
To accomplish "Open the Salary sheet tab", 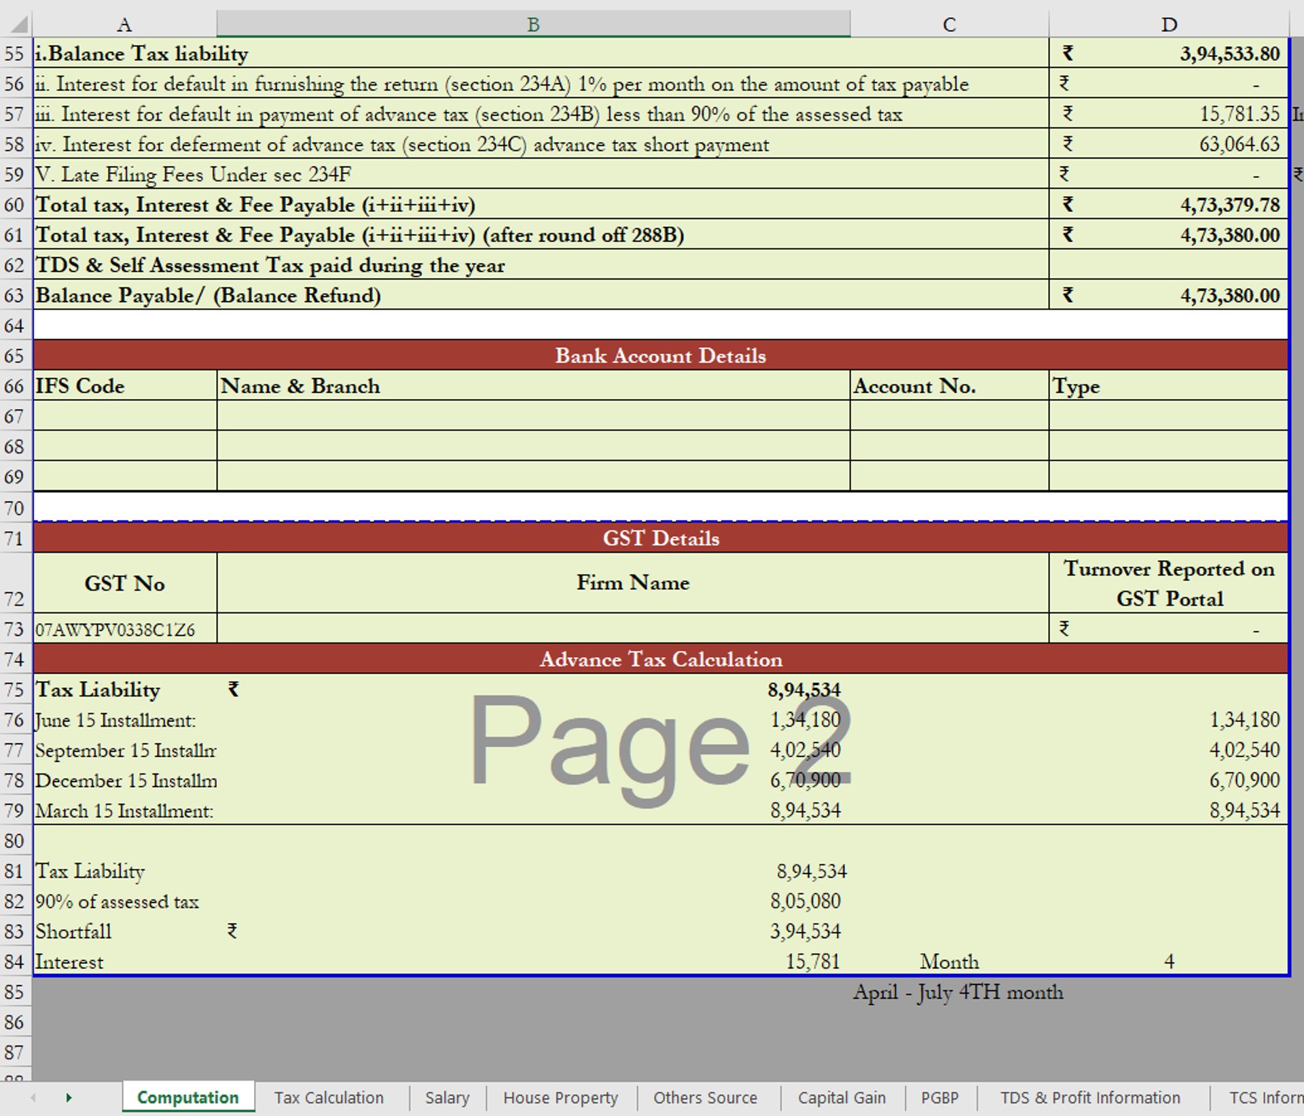I will pos(447,1097).
